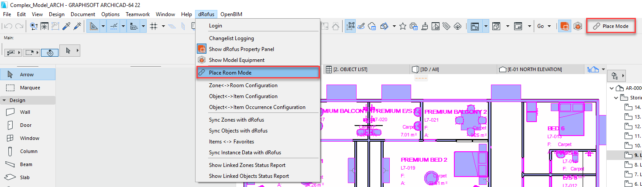Click the Favorites star icon

[403, 26]
